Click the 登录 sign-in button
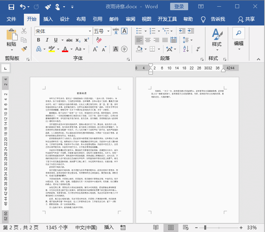265x232 pixels. pyautogui.click(x=179, y=7)
